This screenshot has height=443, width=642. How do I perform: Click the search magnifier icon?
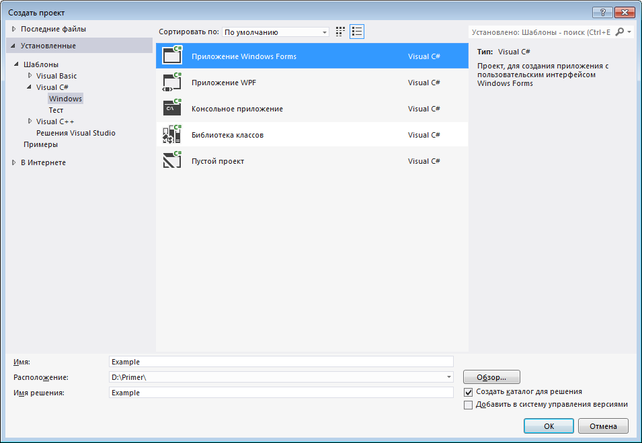[x=620, y=32]
